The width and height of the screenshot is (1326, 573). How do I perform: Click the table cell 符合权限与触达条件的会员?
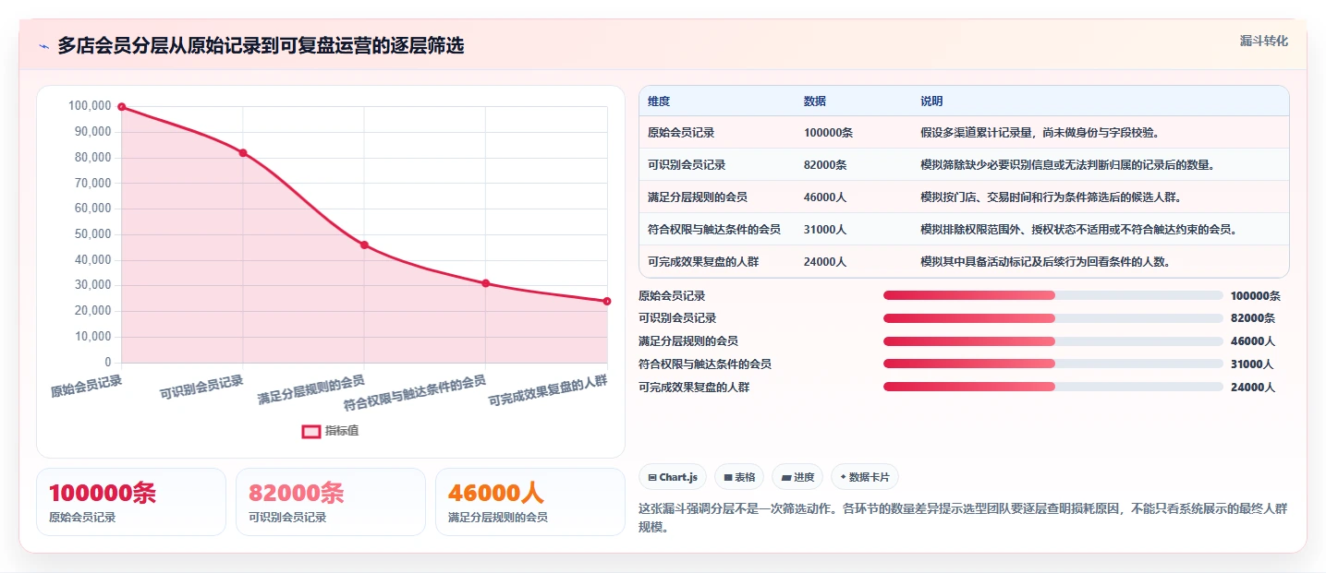pos(714,230)
